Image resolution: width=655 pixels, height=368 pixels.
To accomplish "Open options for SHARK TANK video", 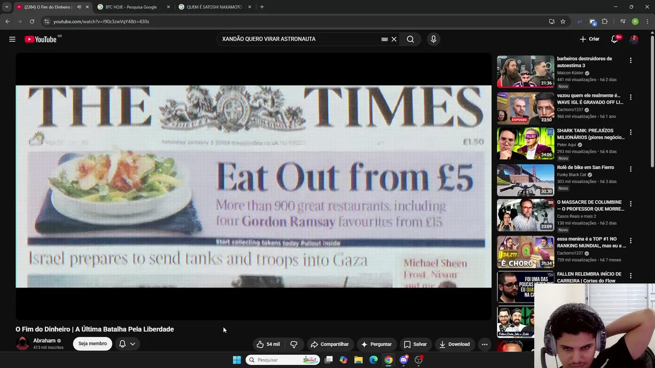I will click(x=630, y=132).
